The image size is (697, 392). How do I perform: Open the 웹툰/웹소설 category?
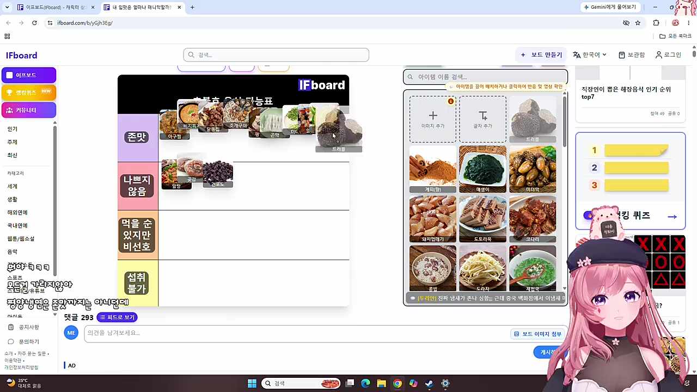[21, 238]
